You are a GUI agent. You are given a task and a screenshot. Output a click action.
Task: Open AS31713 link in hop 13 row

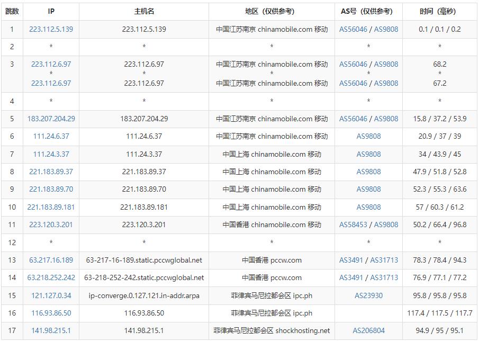(384, 260)
